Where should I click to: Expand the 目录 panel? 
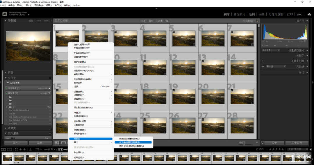(6, 73)
